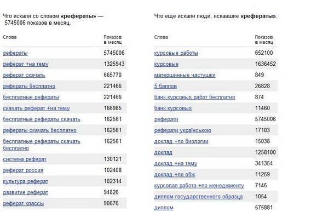Select 'доклад +по обж' link
323x212 pixels.
(x=175, y=175)
